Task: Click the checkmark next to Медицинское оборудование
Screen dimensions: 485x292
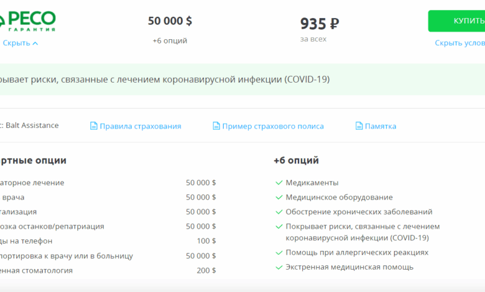Action: coord(279,197)
